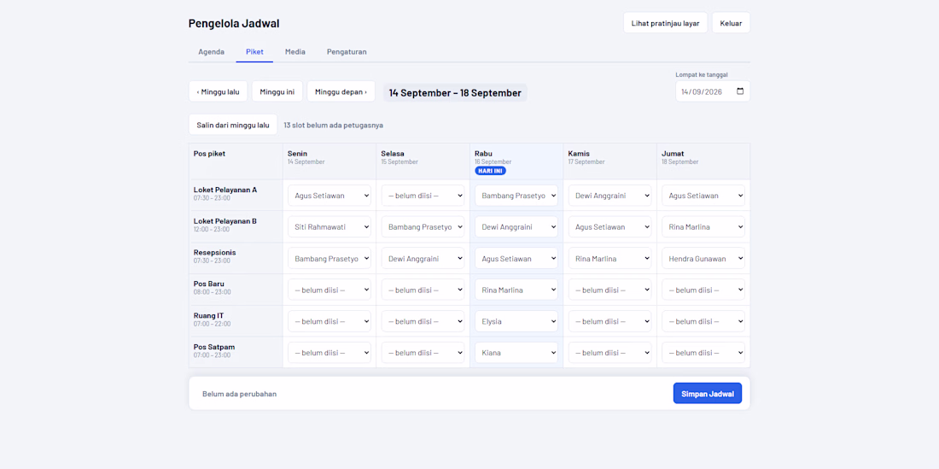Save with Simpan Jadwal button
Image resolution: width=939 pixels, height=469 pixels.
(708, 394)
